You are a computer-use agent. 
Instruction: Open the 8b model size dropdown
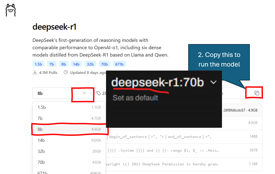[62, 93]
